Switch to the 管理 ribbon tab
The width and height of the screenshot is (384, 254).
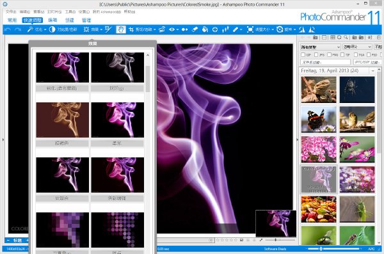pos(86,20)
